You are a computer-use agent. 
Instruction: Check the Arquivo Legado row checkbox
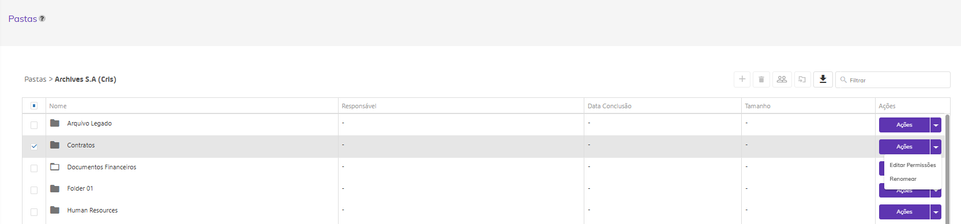(x=34, y=125)
